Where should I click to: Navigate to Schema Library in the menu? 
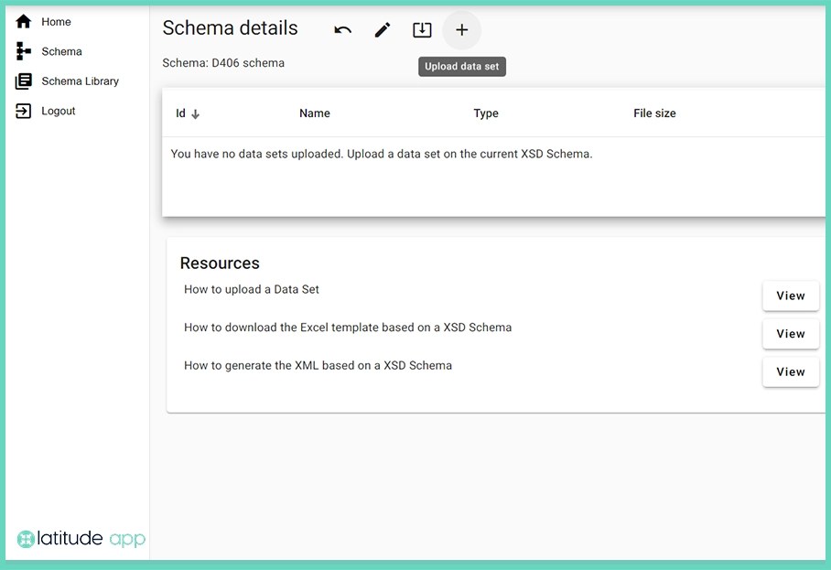(x=81, y=81)
